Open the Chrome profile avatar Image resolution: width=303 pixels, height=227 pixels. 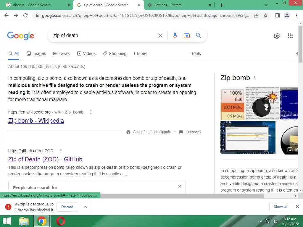click(287, 15)
